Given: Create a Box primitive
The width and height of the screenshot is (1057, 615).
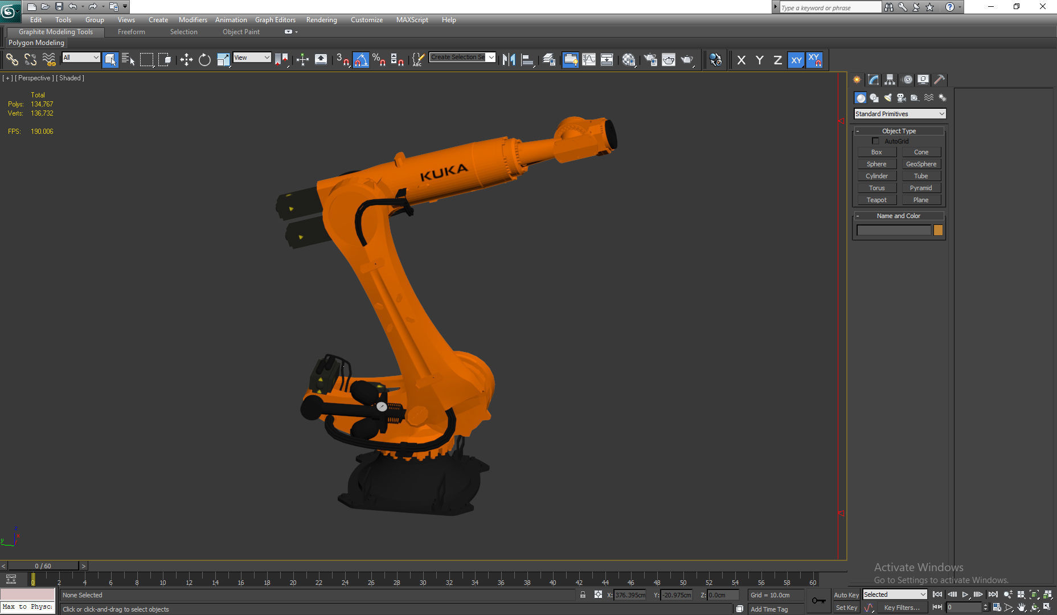Looking at the screenshot, I should point(876,152).
